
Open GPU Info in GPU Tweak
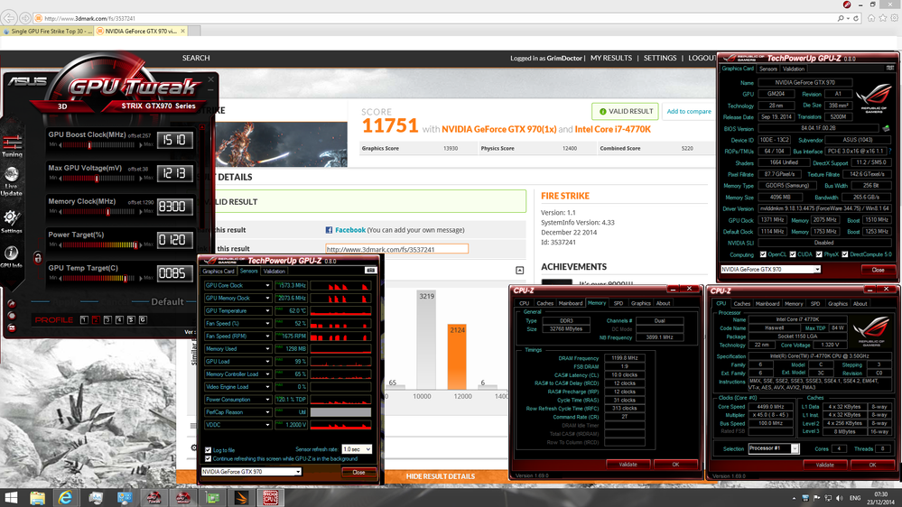(x=12, y=256)
